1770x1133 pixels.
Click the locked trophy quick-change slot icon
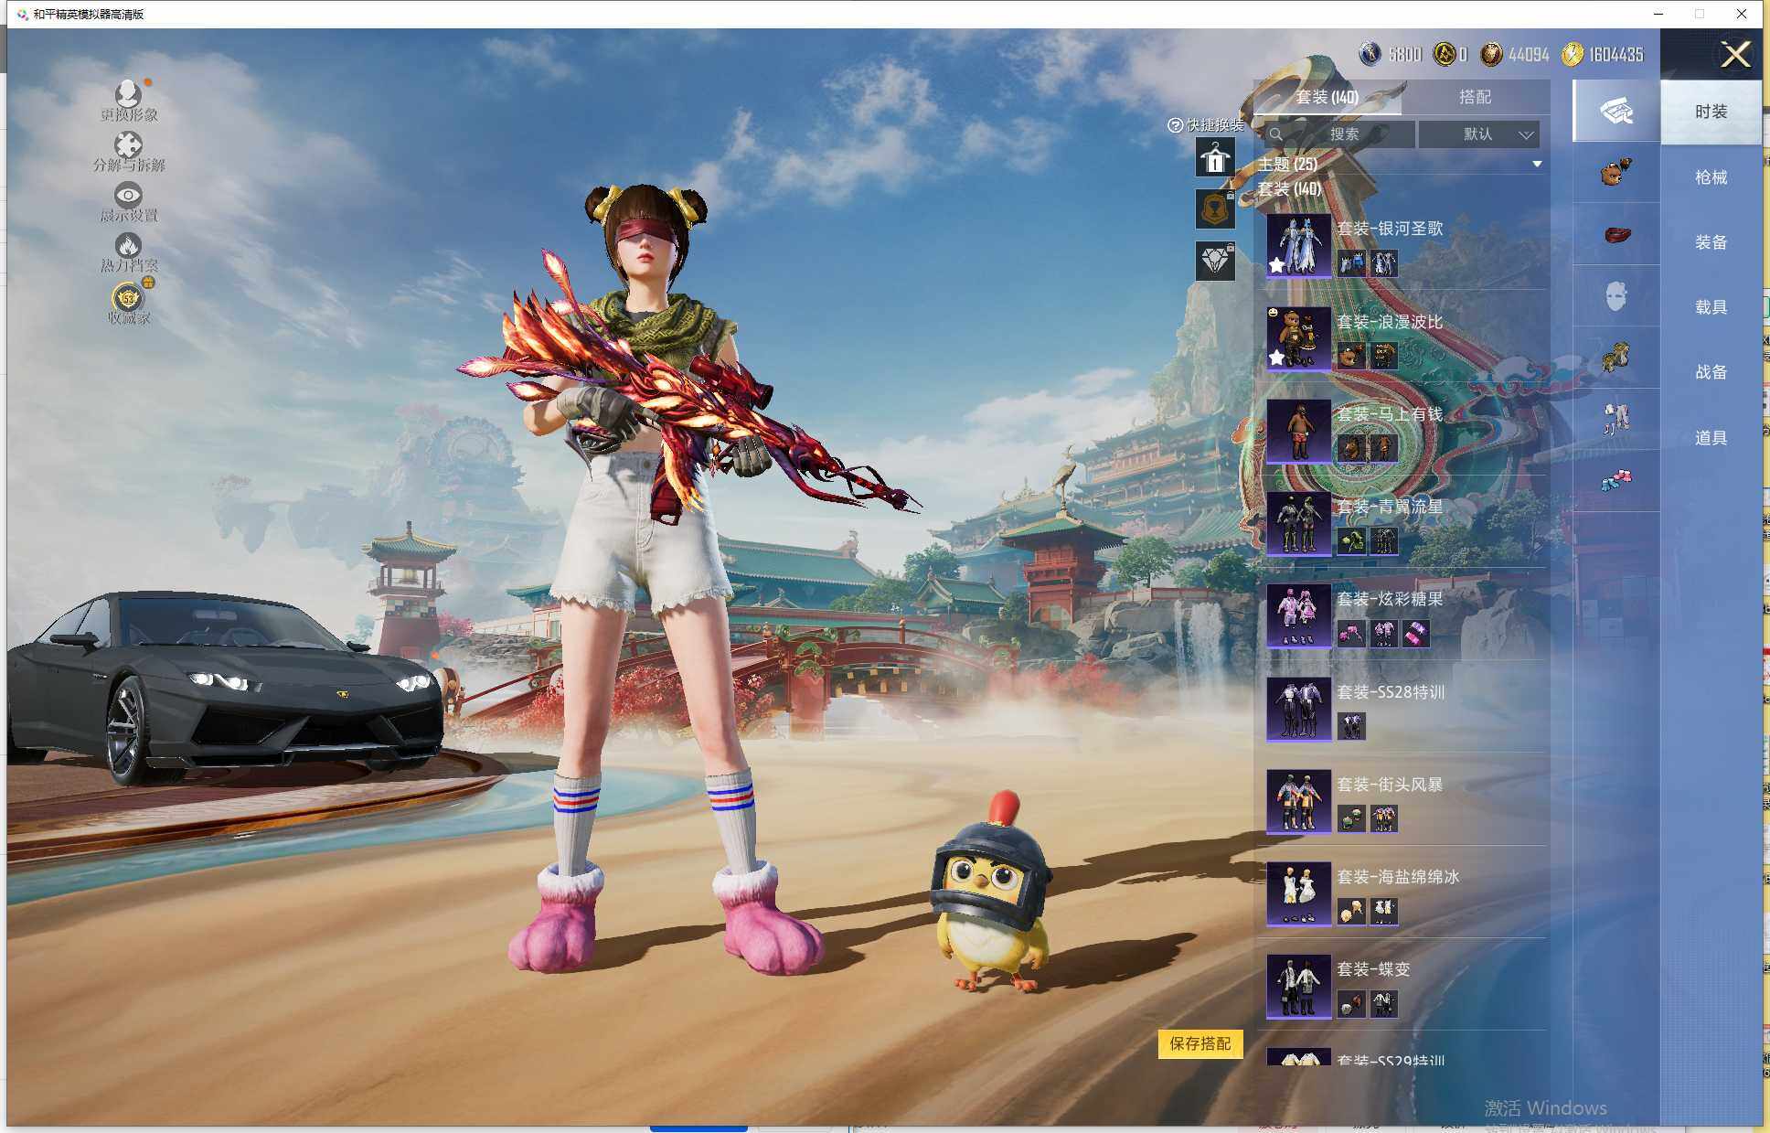point(1214,208)
